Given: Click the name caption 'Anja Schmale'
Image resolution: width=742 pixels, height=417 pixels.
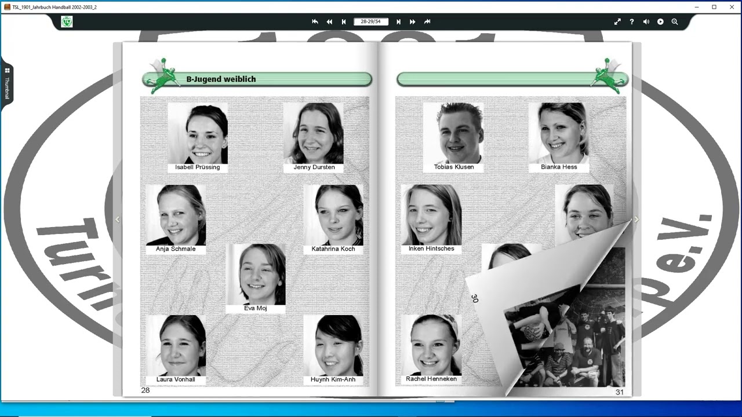Looking at the screenshot, I should [x=176, y=249].
